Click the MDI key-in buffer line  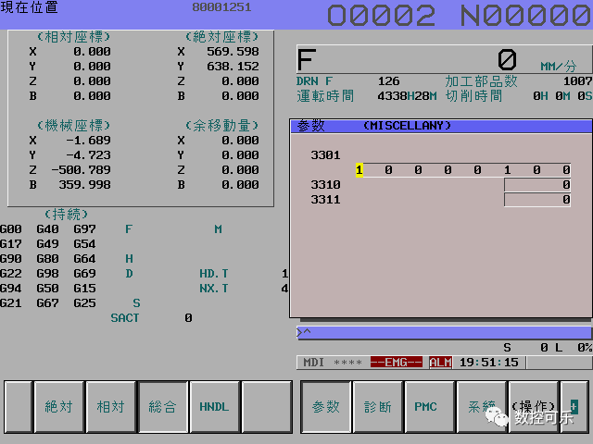point(444,333)
